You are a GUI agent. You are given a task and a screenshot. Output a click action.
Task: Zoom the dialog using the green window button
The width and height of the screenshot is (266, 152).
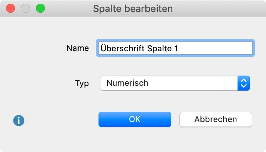pyautogui.click(x=40, y=8)
